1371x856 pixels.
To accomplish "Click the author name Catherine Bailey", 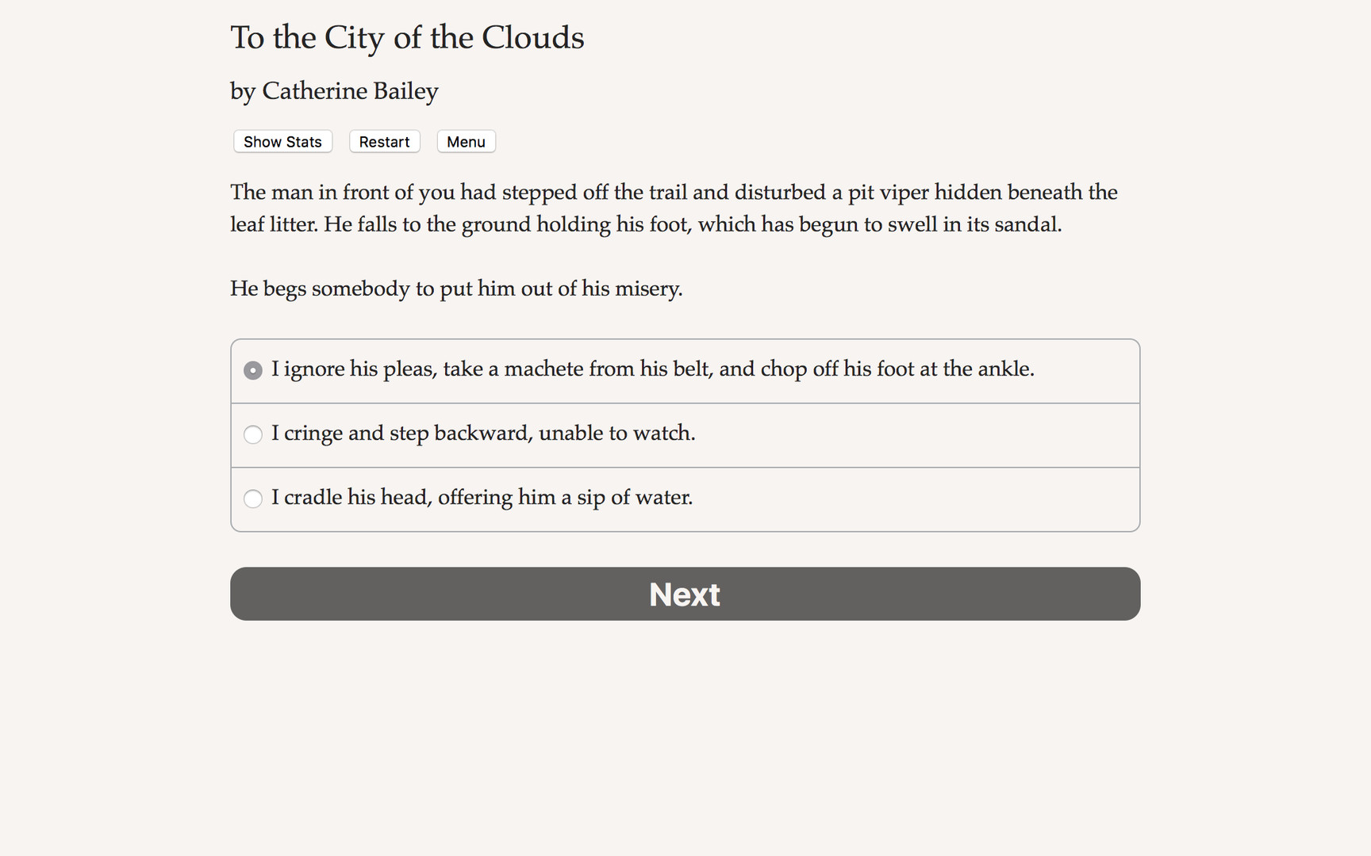I will (x=333, y=90).
